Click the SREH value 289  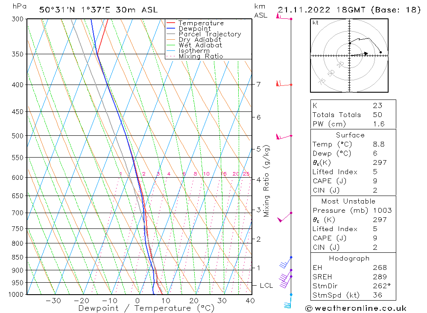click(x=380, y=277)
